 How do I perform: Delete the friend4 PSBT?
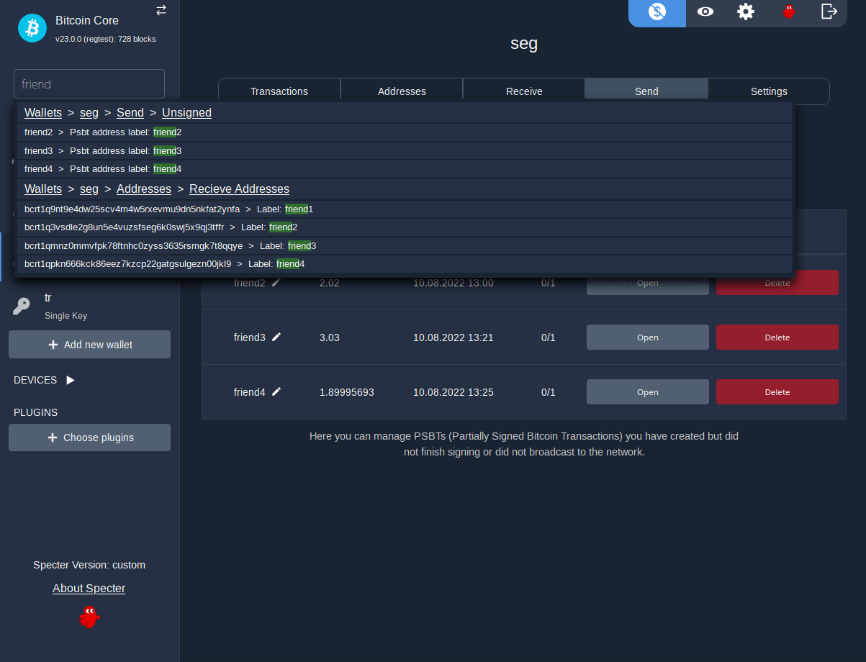point(777,392)
